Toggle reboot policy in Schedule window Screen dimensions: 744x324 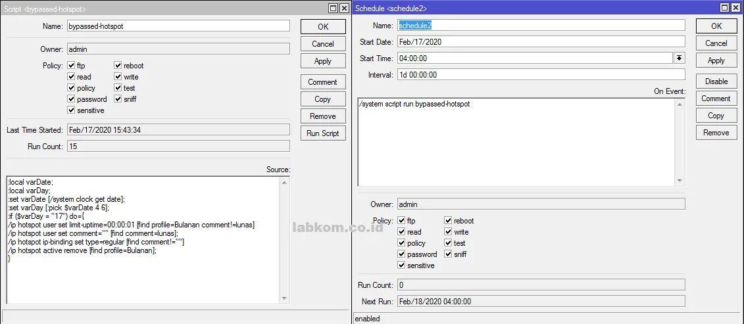[448, 221]
